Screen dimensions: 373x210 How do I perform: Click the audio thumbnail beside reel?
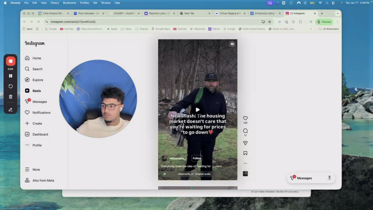tap(245, 174)
